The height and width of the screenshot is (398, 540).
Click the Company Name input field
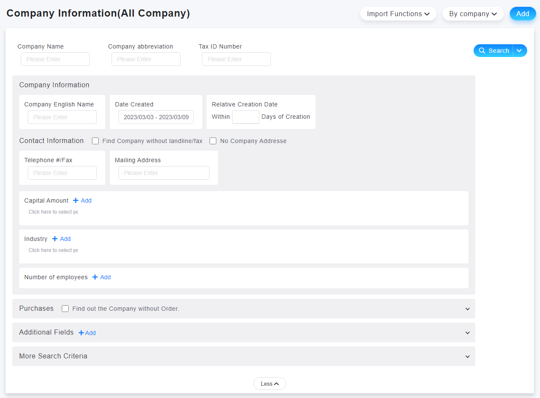point(55,59)
